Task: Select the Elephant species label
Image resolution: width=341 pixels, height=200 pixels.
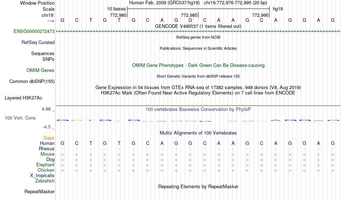Action: [x=45, y=165]
